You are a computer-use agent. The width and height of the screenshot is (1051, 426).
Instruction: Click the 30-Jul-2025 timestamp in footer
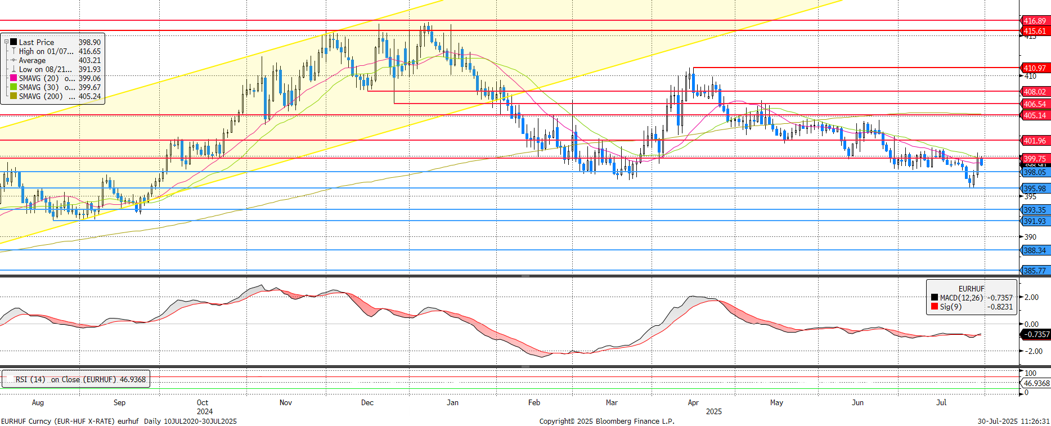1013,421
